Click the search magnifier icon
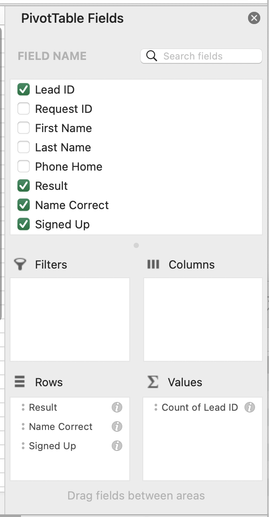 click(152, 56)
